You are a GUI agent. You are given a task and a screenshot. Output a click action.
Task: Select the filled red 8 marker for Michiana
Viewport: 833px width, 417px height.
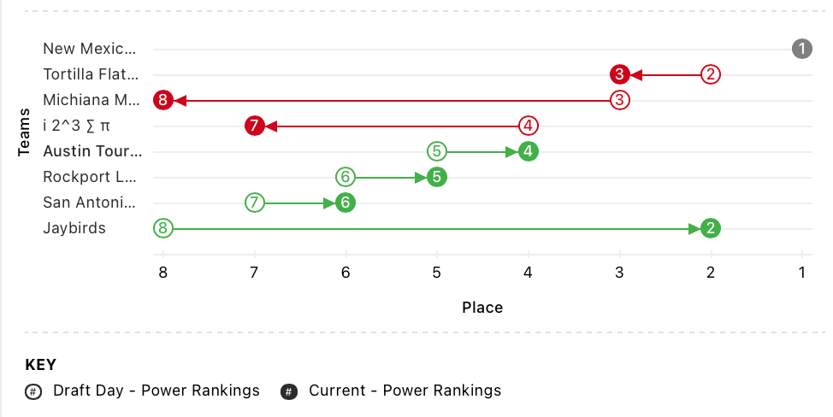(x=163, y=100)
